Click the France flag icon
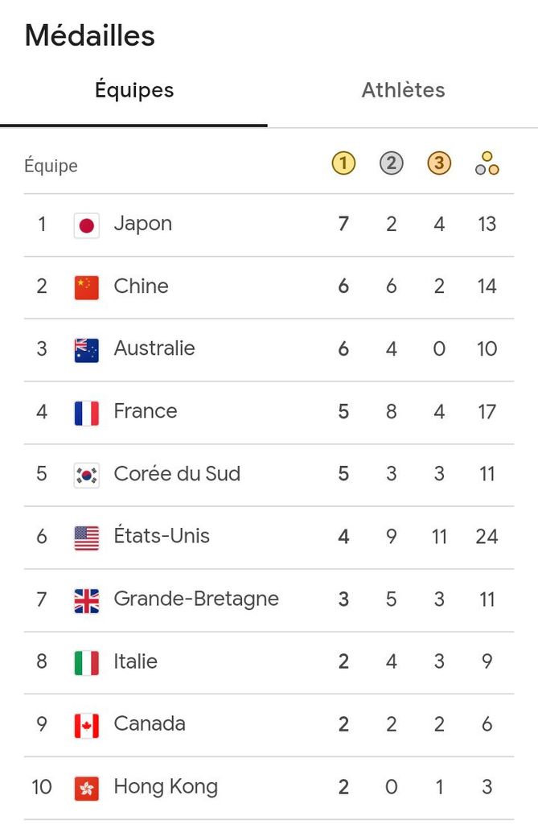The height and width of the screenshot is (824, 538). tap(87, 413)
